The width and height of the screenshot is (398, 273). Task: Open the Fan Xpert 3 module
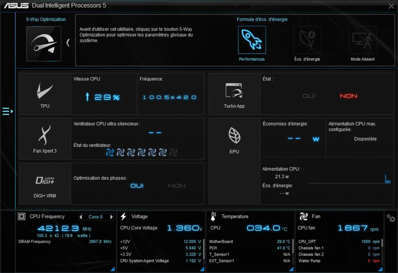pyautogui.click(x=45, y=139)
